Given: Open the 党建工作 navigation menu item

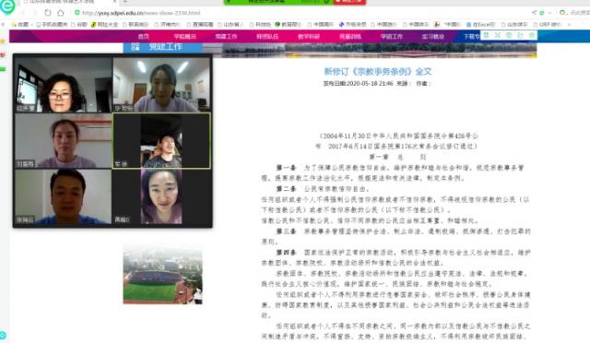Looking at the screenshot, I should [x=226, y=37].
